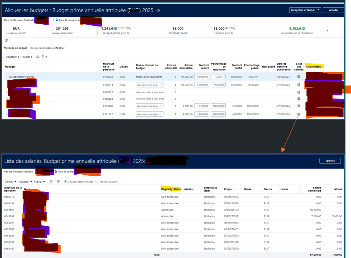Open Format menu in the top table
This screenshot has width=351, height=258.
pos(27,57)
